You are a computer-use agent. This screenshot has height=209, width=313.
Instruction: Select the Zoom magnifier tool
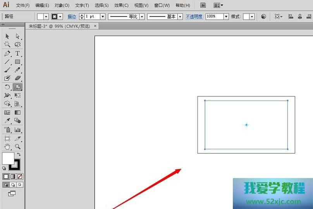pos(17,147)
